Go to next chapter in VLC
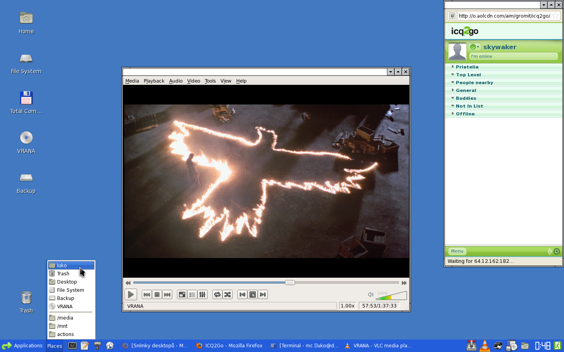Image resolution: width=564 pixels, height=352 pixels. 263,295
